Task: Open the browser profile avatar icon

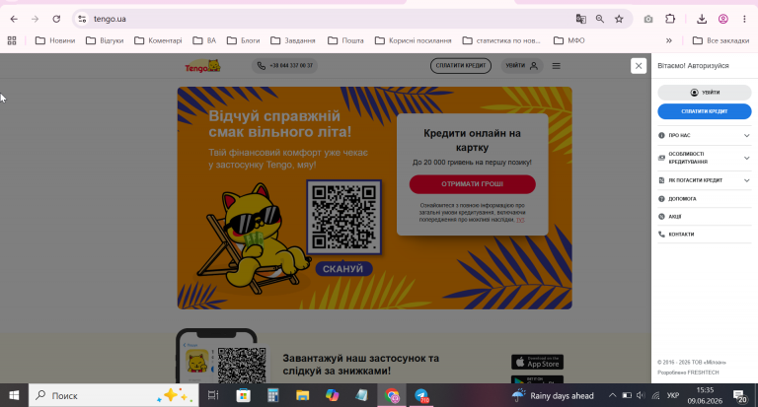Action: pyautogui.click(x=723, y=19)
